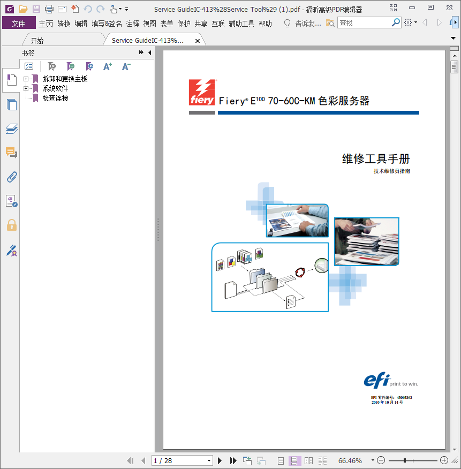Open the document tab list dropdown
This screenshot has width=461, height=469.
[x=453, y=39]
